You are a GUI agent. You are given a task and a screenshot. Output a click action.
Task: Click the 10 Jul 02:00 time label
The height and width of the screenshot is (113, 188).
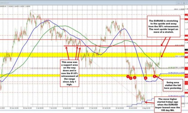point(67,108)
